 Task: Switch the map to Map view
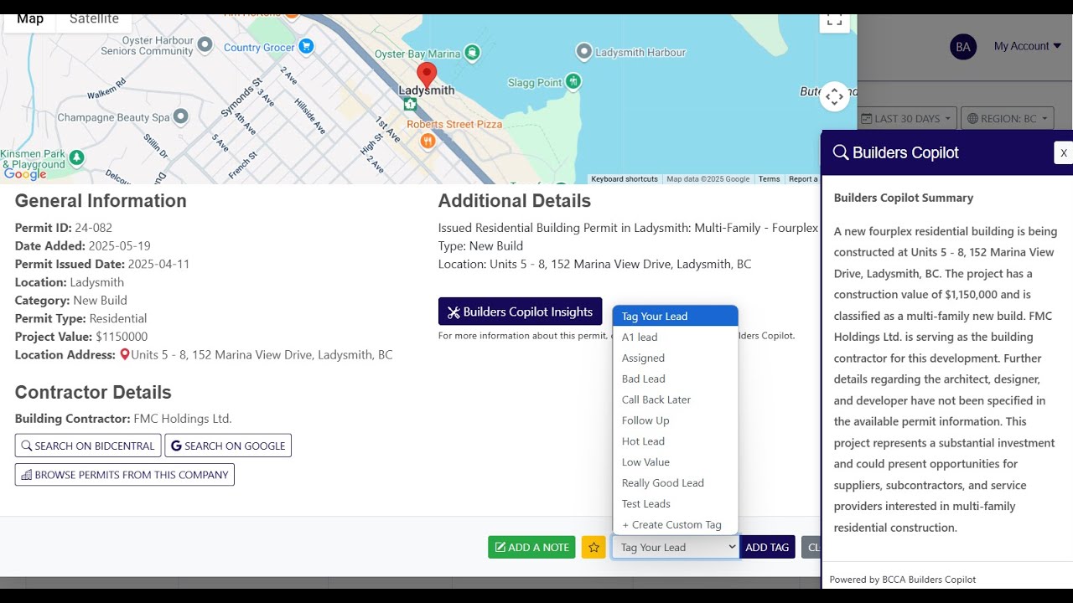30,19
